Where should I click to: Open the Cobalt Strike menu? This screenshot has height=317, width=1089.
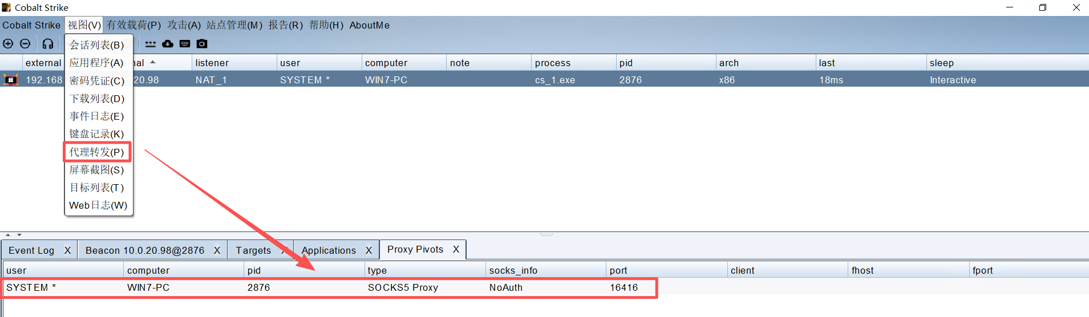tap(31, 25)
